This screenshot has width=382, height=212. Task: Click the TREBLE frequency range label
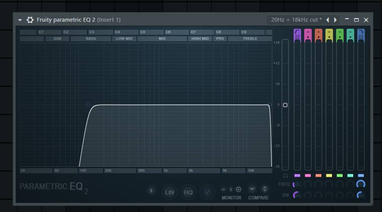tap(250, 39)
